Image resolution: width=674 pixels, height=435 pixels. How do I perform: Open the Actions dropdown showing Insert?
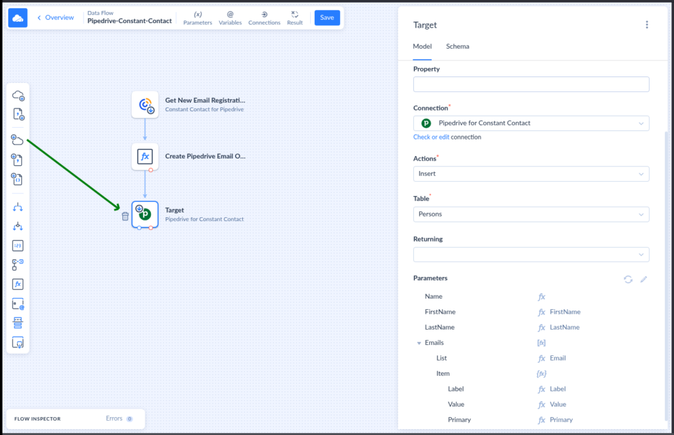click(531, 174)
